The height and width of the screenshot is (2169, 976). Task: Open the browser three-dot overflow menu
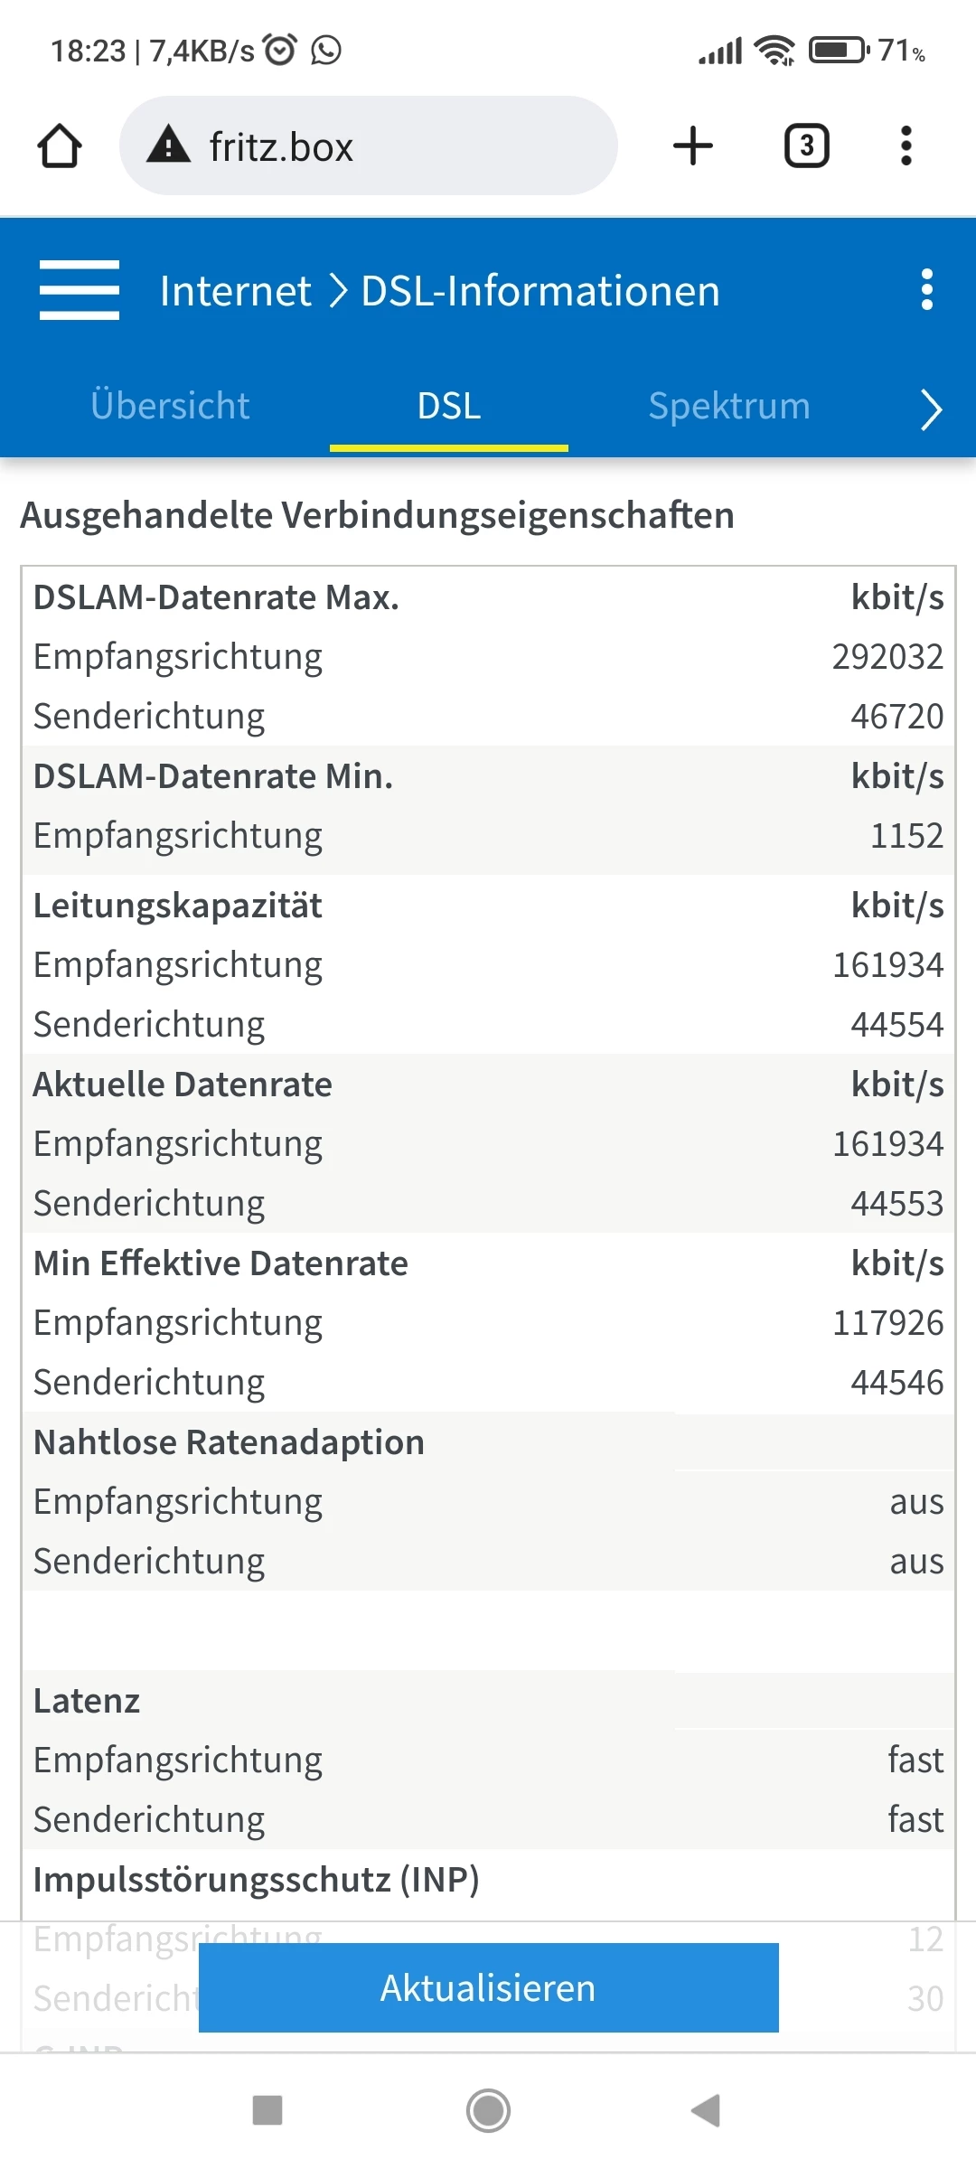coord(906,146)
